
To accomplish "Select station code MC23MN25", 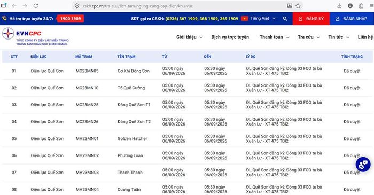I will click(87, 105).
